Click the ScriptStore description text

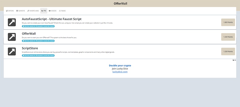[x=68, y=52]
